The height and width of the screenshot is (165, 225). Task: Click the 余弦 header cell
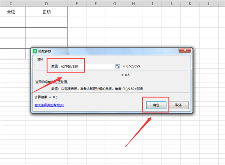(13, 12)
